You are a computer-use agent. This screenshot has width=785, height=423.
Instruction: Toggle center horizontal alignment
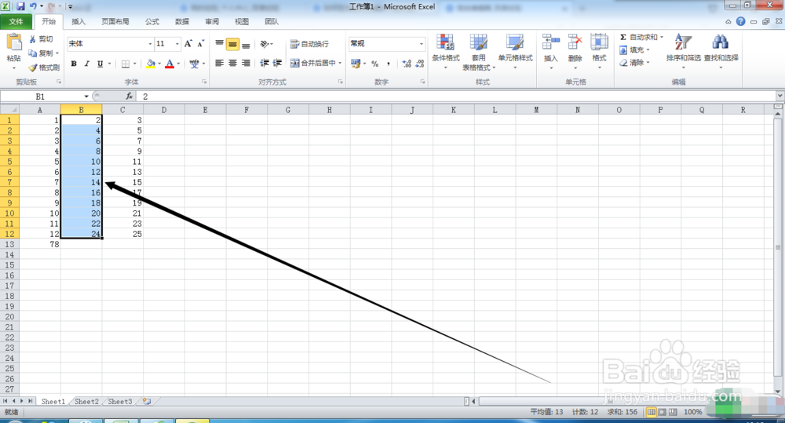232,63
